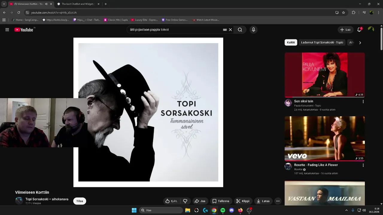Open Roxette Fading Like A Flower thumbnail
The image size is (383, 215).
[325, 139]
